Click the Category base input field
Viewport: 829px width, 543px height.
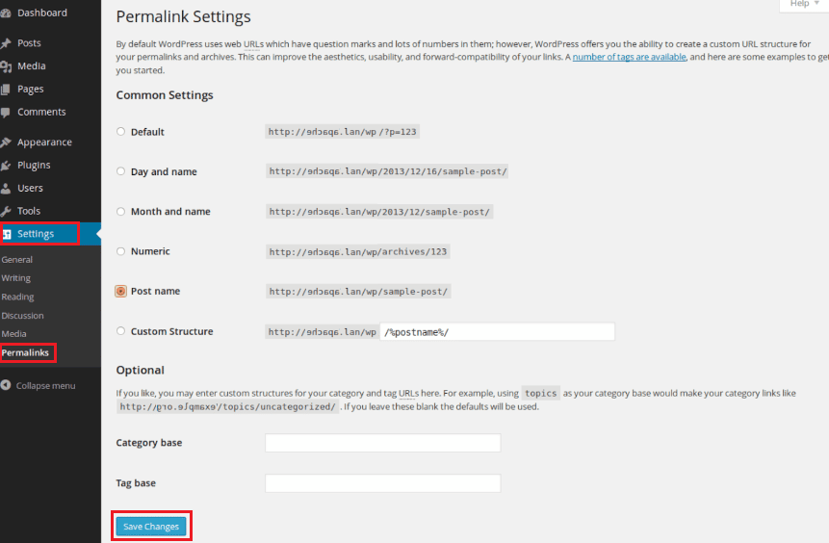pyautogui.click(x=383, y=443)
